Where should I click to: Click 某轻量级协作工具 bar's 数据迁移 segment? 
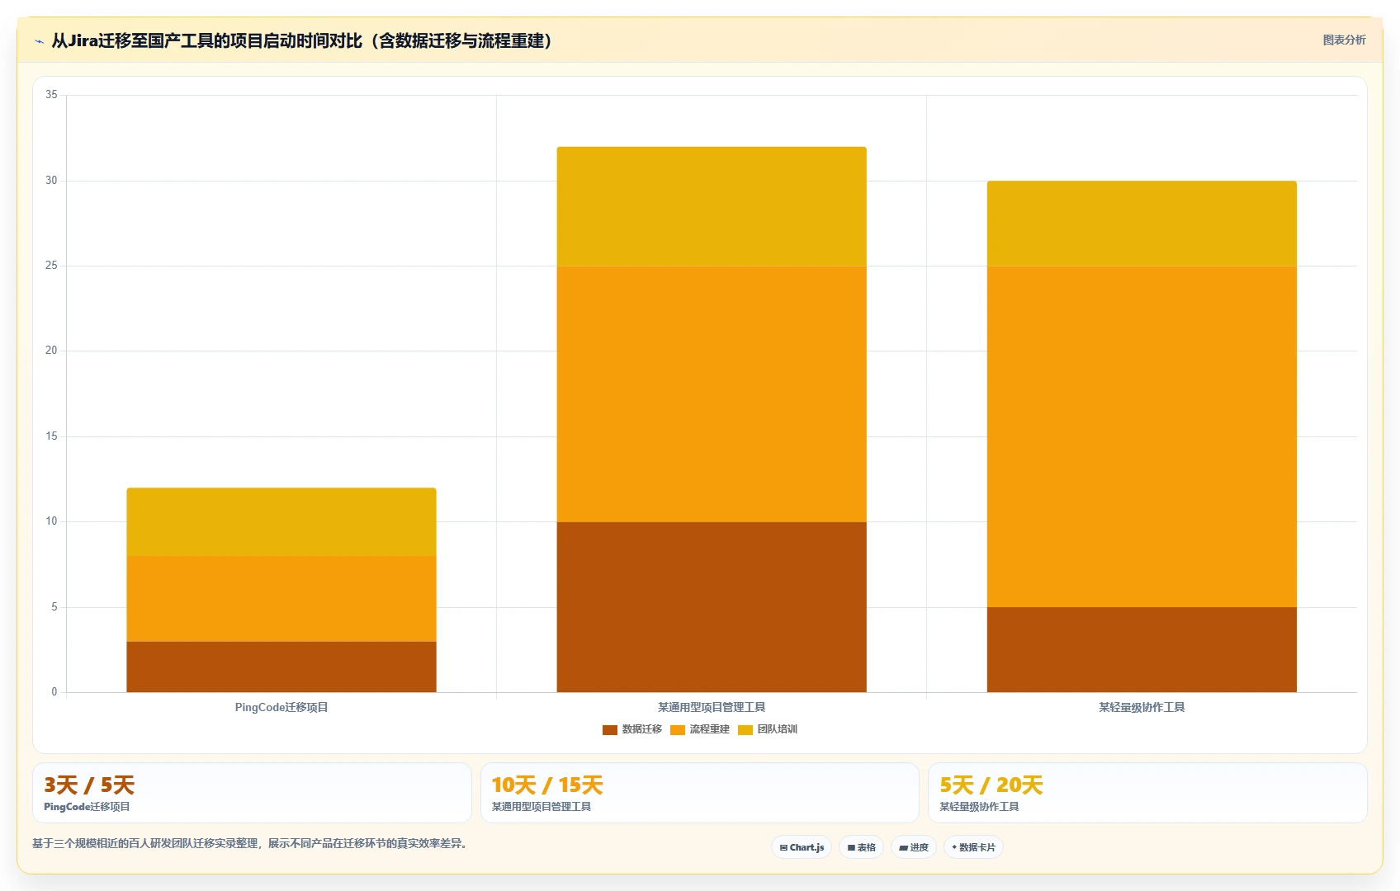pos(1142,649)
